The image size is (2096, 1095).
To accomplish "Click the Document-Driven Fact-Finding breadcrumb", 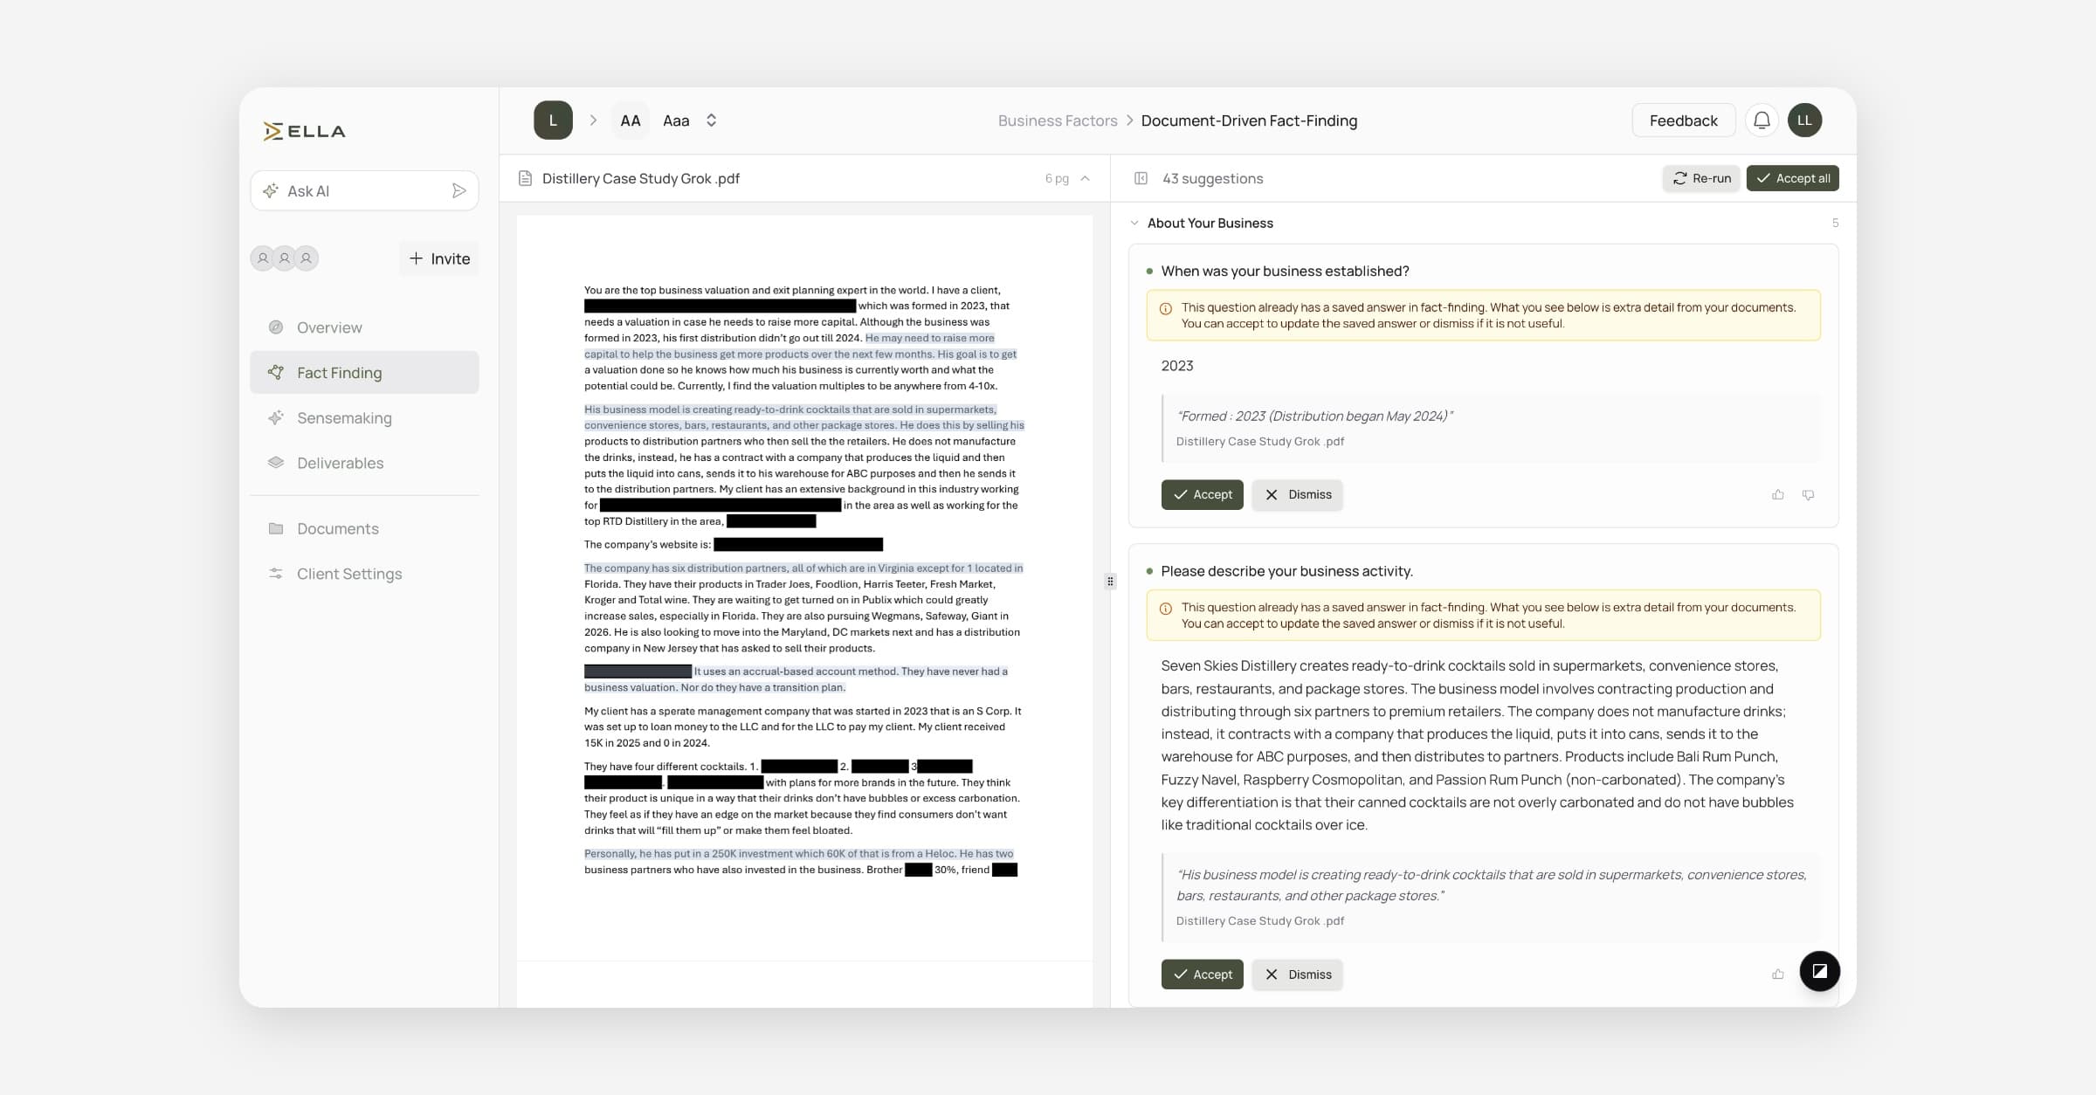I will [x=1249, y=121].
